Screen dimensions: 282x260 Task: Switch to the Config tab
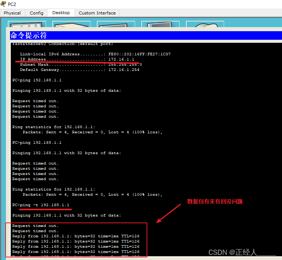point(36,13)
